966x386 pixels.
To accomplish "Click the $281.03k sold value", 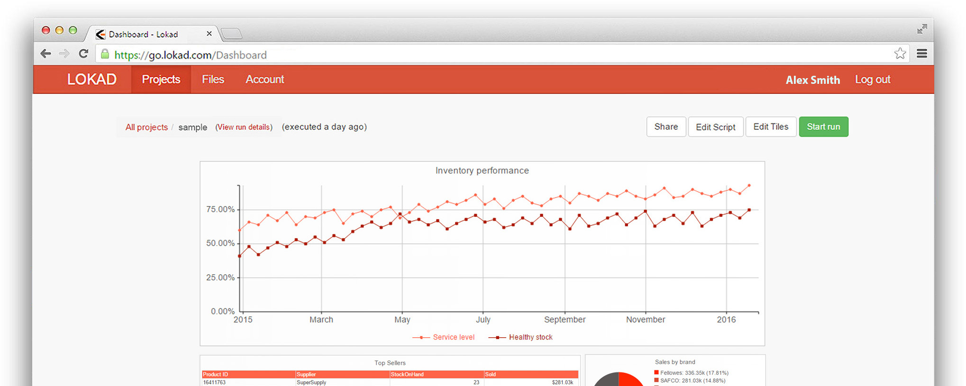I will point(562,382).
